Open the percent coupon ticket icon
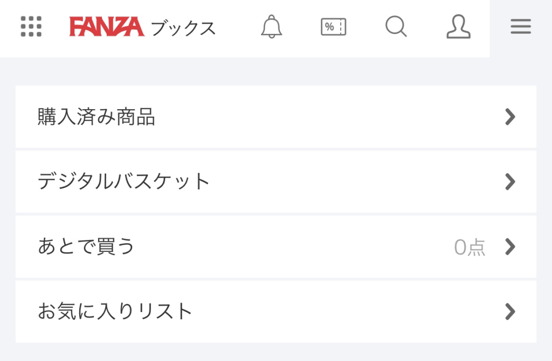Image resolution: width=552 pixels, height=361 pixels. [x=334, y=26]
